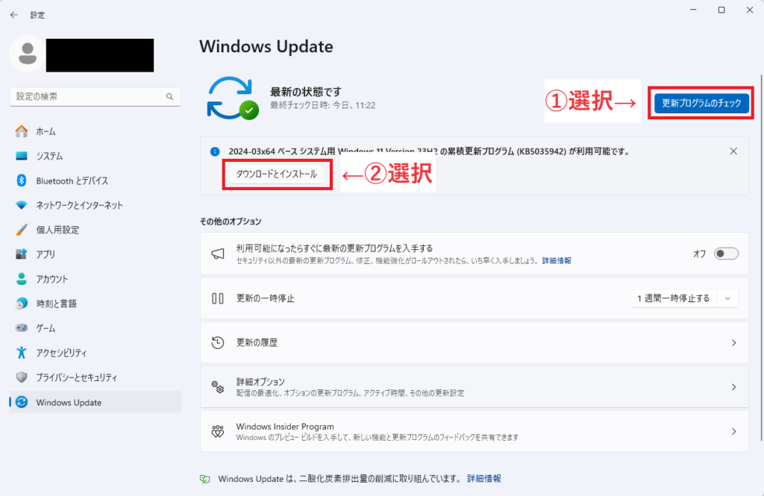Click the history clock icon
Image resolution: width=764 pixels, height=496 pixels.
pos(218,342)
